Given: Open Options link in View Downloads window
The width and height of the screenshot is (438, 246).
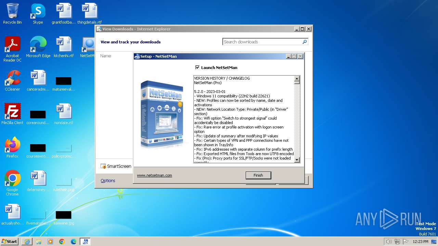Looking at the screenshot, I should 108,180.
